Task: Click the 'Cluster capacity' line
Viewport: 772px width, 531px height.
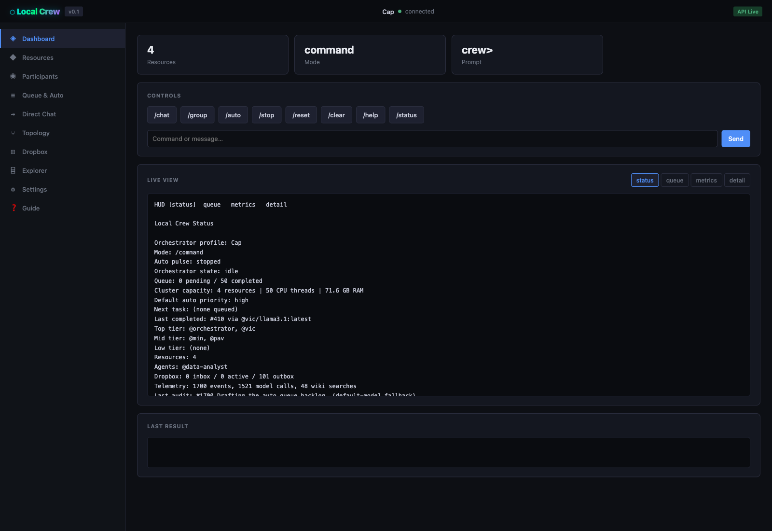Action: pos(259,291)
